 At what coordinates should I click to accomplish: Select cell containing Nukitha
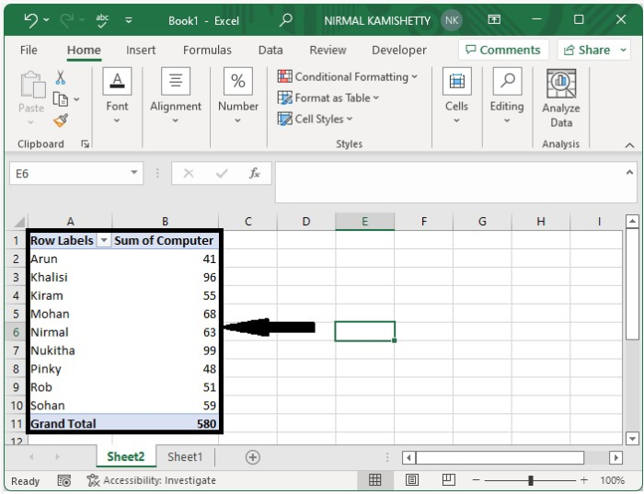pyautogui.click(x=70, y=350)
